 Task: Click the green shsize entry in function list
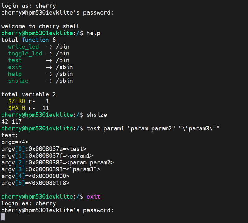pyautogui.click(x=18, y=81)
